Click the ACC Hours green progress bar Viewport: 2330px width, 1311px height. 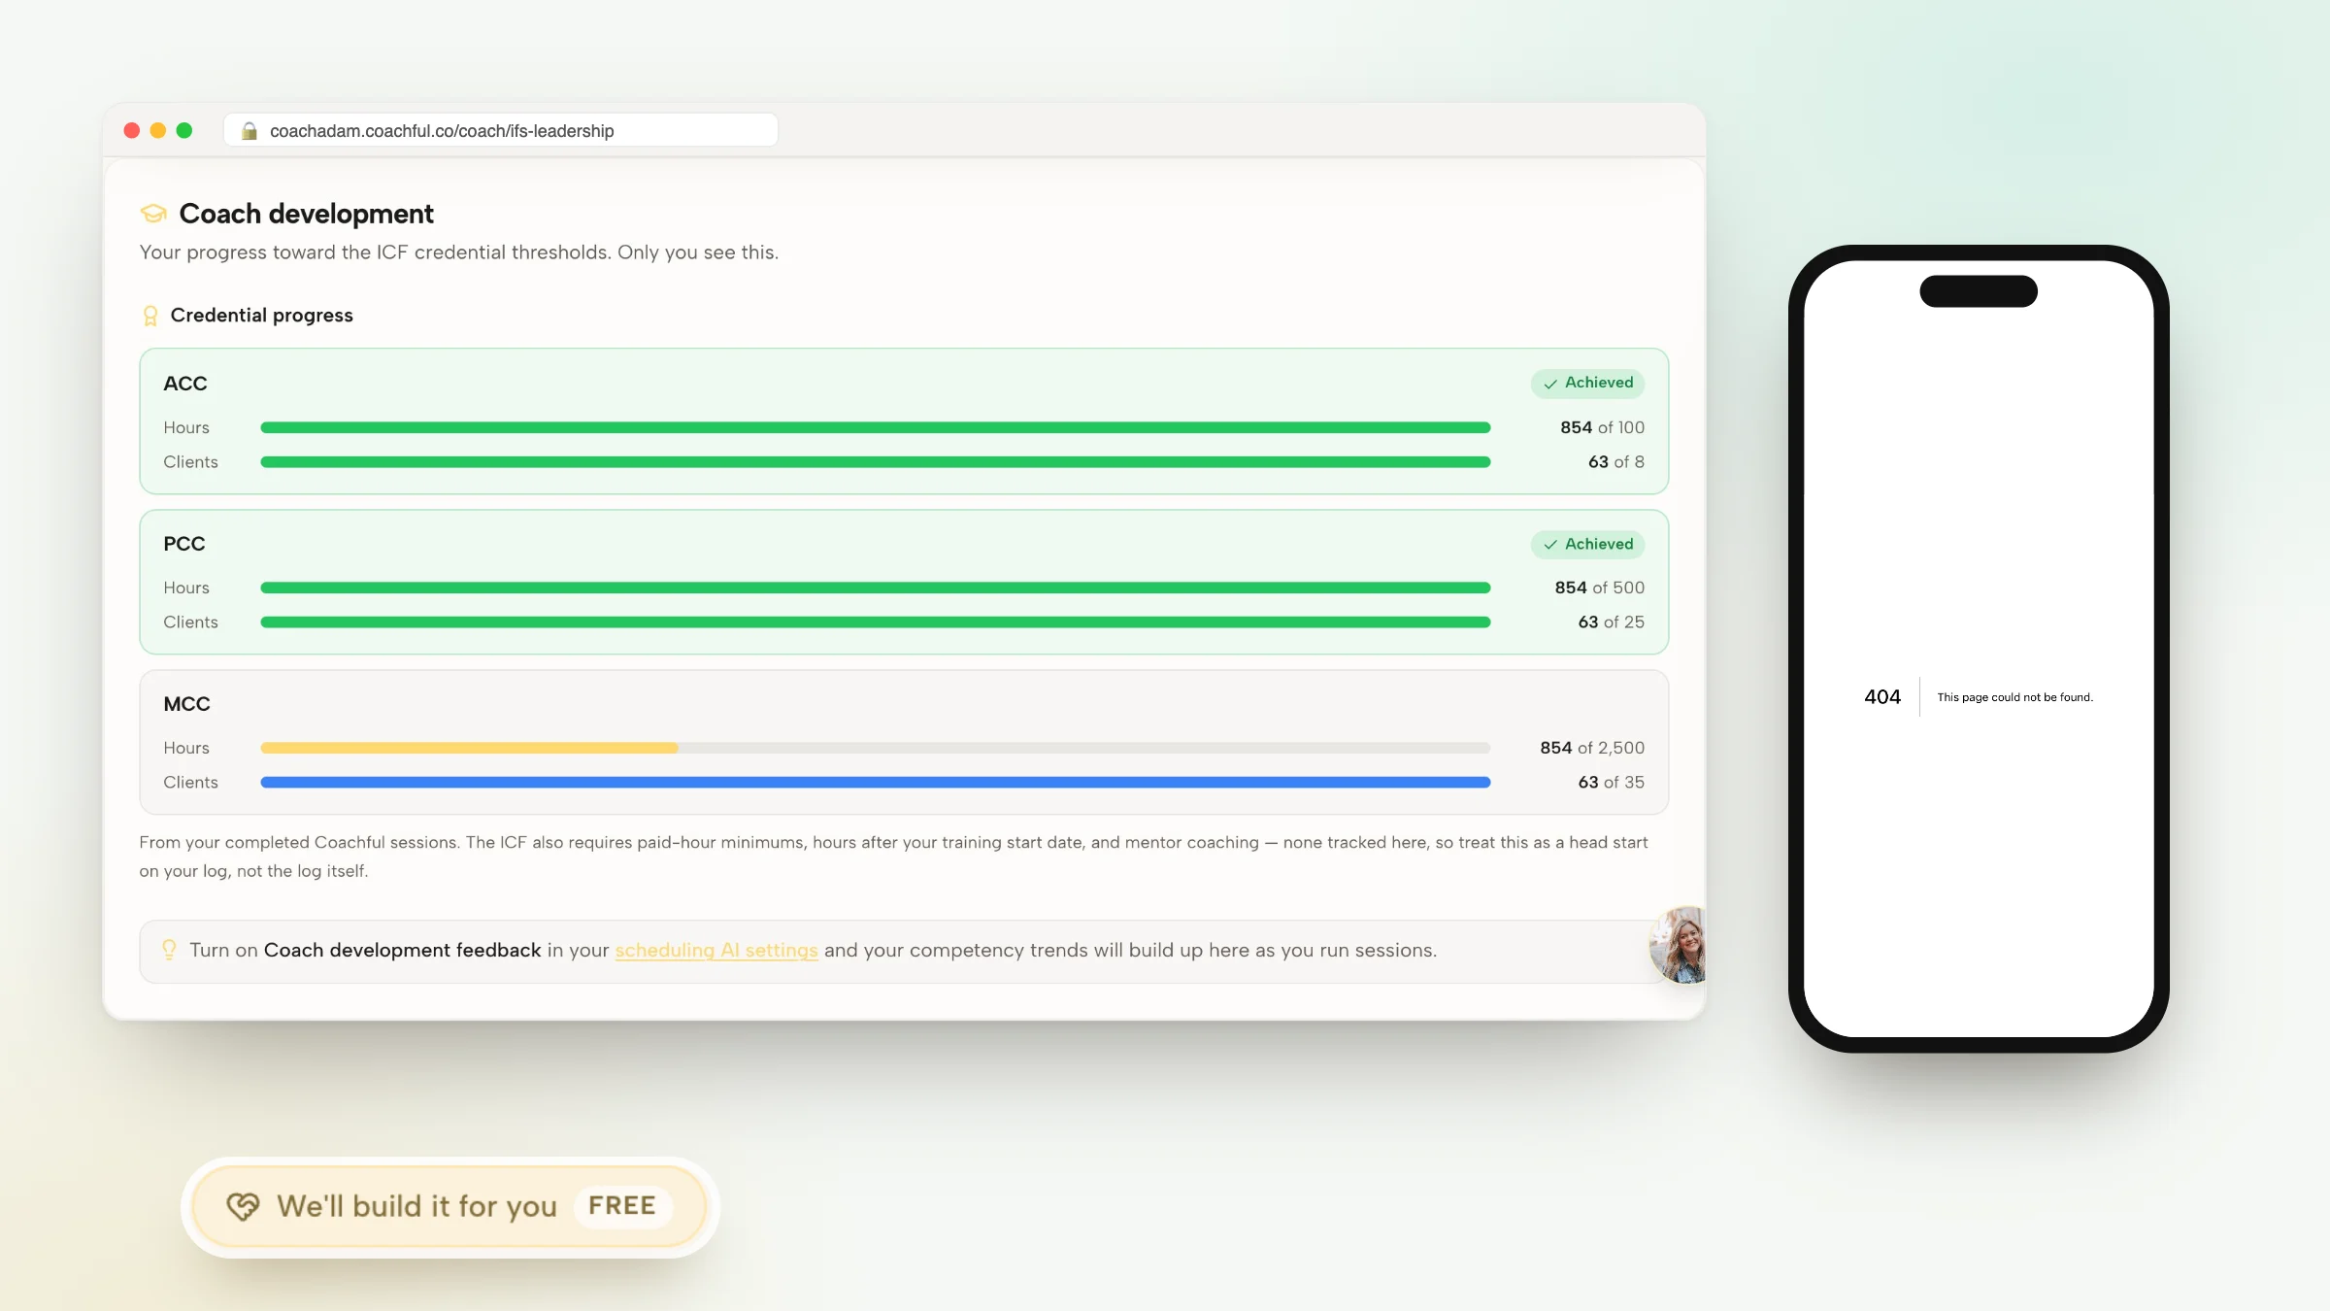tap(876, 427)
